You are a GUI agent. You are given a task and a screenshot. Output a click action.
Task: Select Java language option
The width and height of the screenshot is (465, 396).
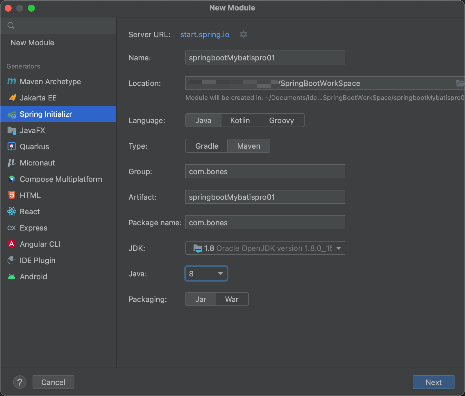click(x=203, y=120)
